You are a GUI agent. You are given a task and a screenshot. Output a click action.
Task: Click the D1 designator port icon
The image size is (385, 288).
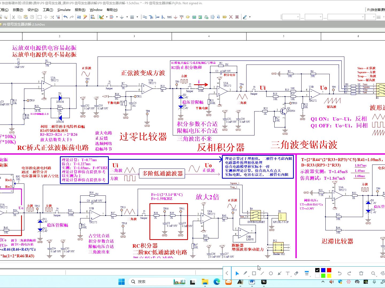click(x=225, y=17)
